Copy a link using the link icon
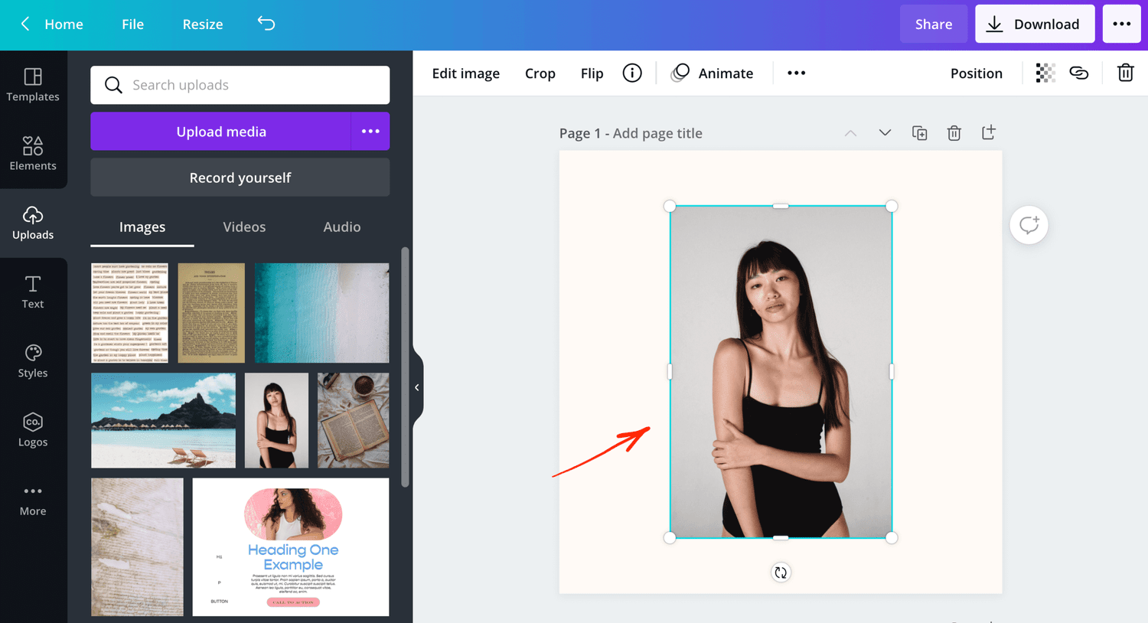The width and height of the screenshot is (1148, 623). pyautogui.click(x=1079, y=73)
